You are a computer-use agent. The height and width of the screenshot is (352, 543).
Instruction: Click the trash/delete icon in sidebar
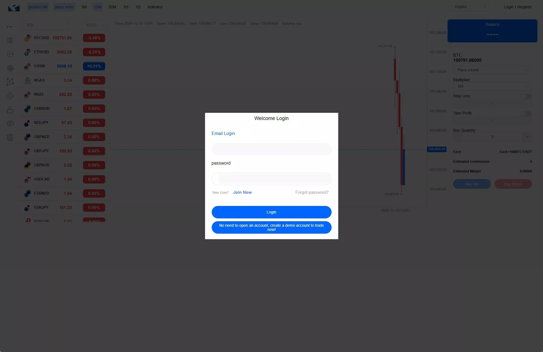(10, 137)
